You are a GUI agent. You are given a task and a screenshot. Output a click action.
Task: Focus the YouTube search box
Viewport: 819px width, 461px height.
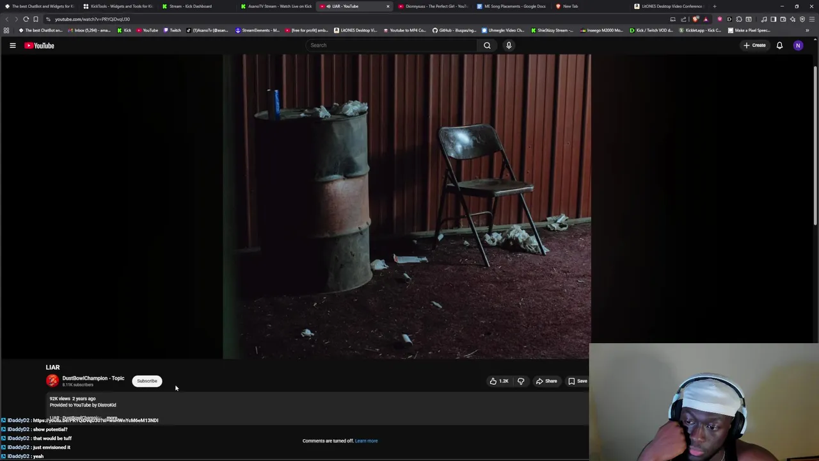392,45
